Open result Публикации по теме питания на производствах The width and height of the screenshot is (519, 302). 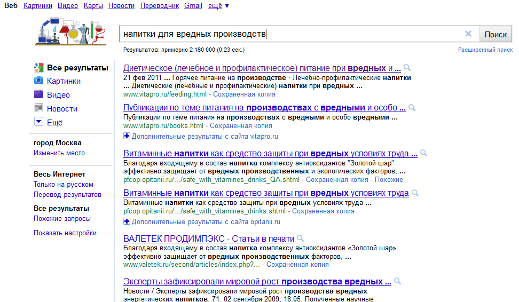[264, 107]
